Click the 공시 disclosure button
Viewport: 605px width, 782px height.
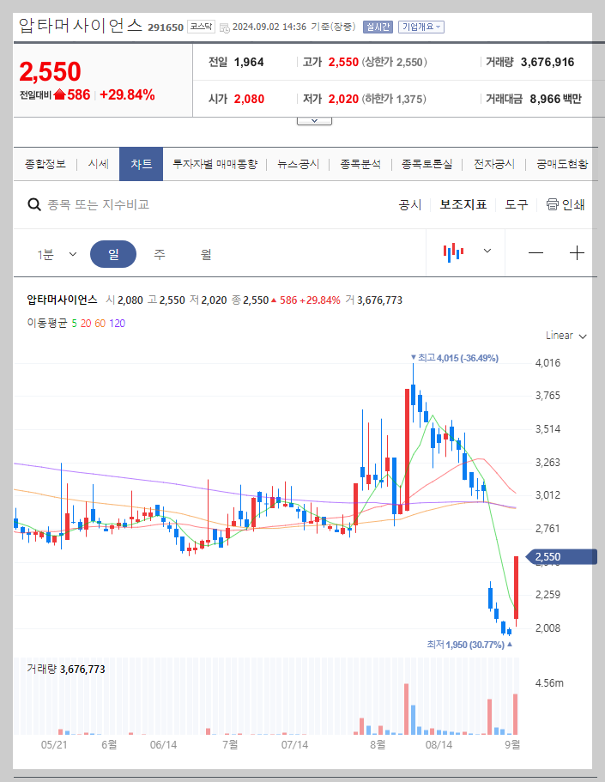(410, 204)
